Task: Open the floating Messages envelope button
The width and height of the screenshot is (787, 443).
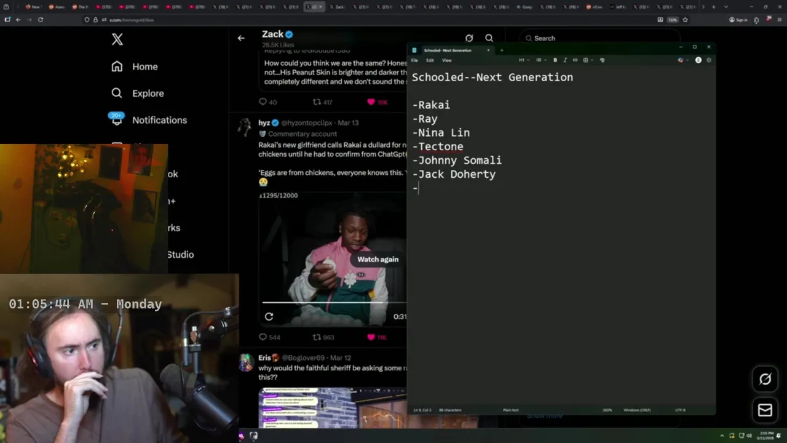Action: point(765,410)
